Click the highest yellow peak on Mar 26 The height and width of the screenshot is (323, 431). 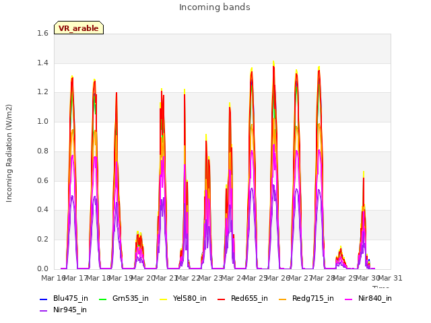[x=273, y=63]
